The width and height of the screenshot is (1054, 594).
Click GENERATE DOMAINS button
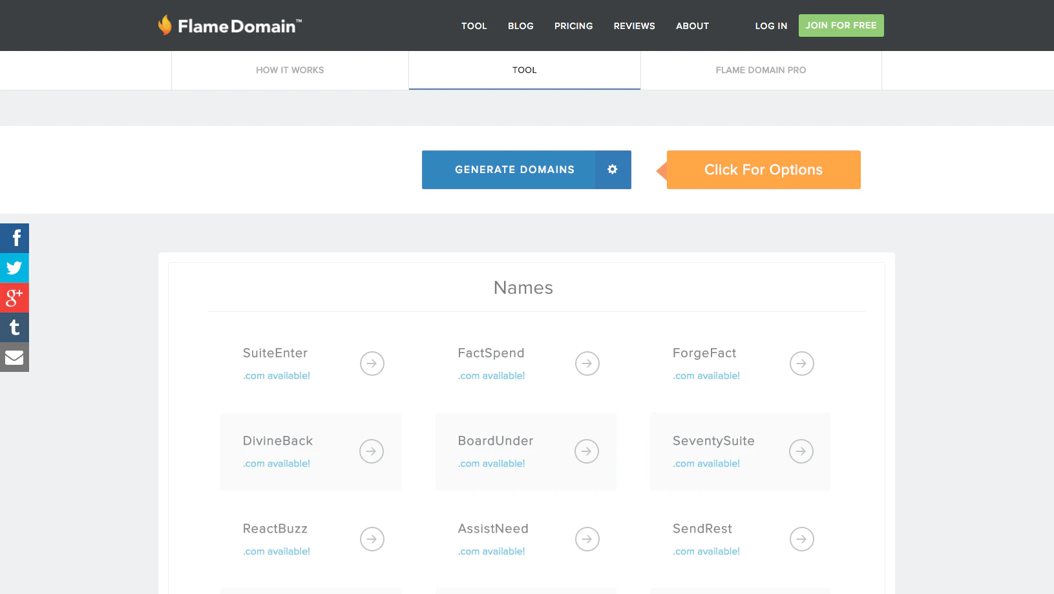[509, 169]
